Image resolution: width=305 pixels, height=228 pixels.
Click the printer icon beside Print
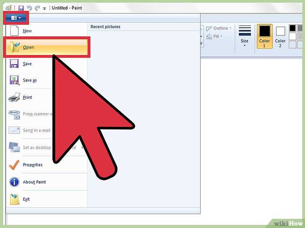(15, 97)
